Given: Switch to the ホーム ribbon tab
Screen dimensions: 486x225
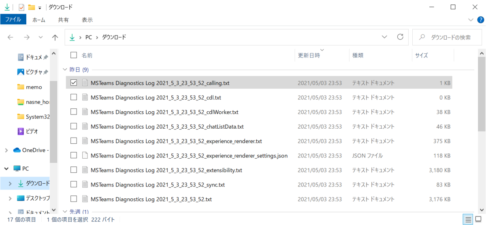Looking at the screenshot, I should tap(39, 20).
